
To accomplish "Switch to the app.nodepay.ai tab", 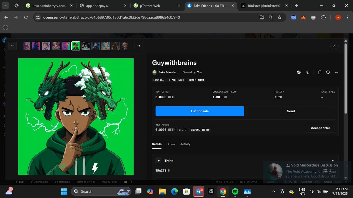I will tap(103, 6).
